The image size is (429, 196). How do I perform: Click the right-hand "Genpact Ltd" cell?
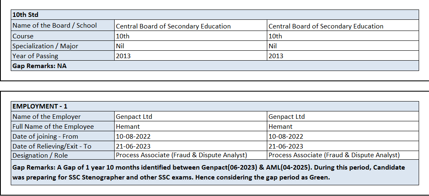click(x=287, y=116)
